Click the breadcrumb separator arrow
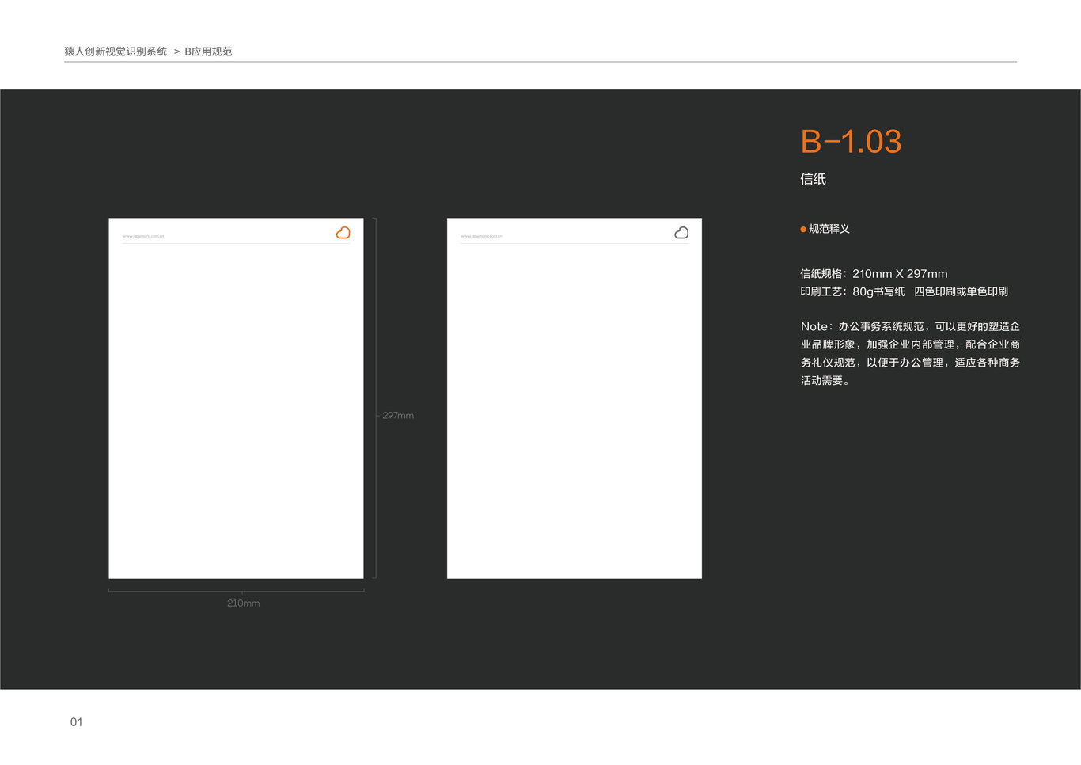 click(176, 51)
